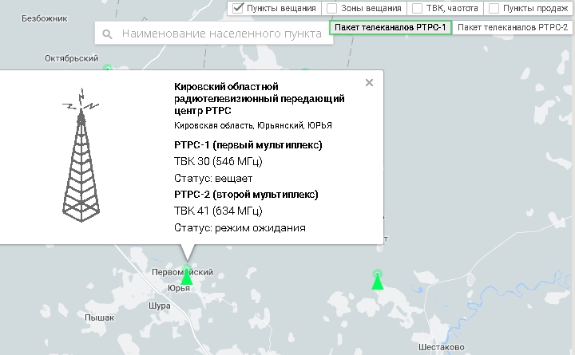Screen dimensions: 575x355
Task: Click the map label Пышак
Action: pyautogui.click(x=99, y=318)
